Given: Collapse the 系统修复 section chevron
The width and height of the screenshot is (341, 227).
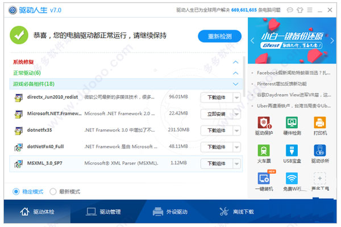Looking at the screenshot, I should (x=235, y=62).
